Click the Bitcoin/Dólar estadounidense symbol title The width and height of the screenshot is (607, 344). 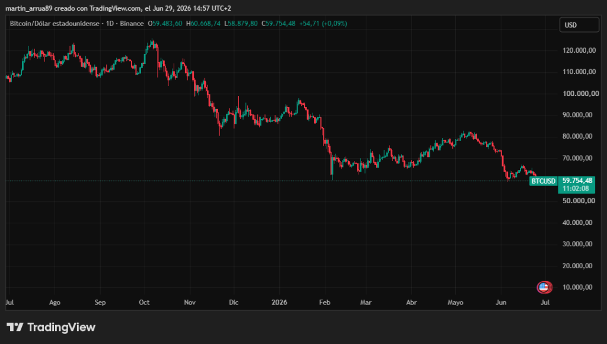click(55, 24)
